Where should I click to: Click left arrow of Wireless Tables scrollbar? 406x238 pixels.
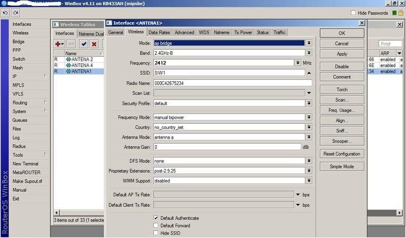tap(56, 213)
